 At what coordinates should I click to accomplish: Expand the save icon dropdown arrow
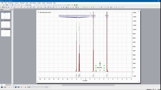click(x=8, y=5)
